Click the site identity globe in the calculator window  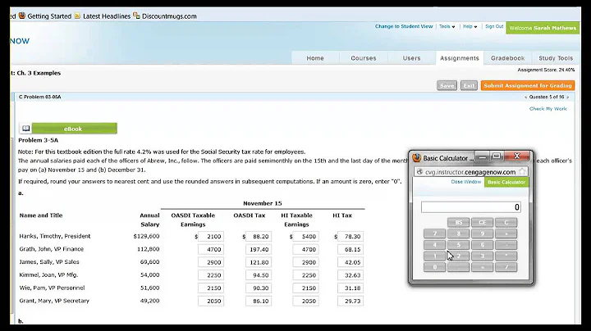pos(419,172)
